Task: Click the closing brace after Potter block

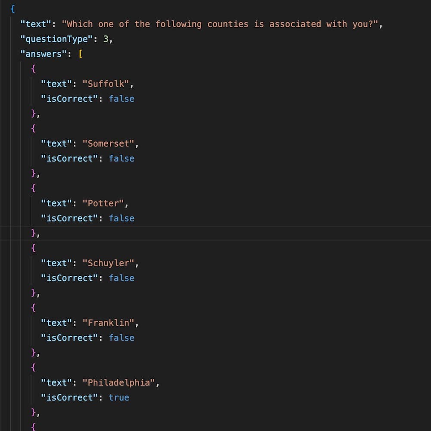Action: [34, 233]
